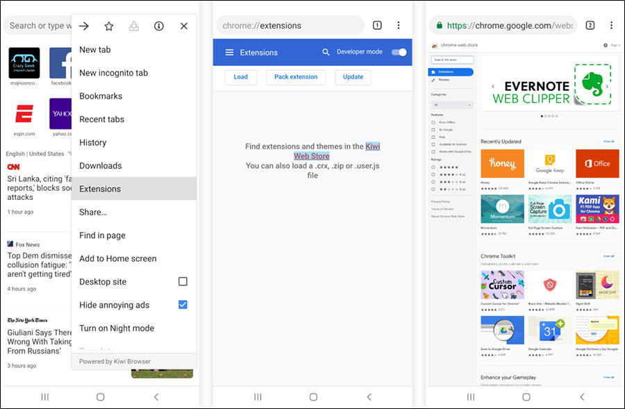Uncheck Hide annoying ads
Screen dimensions: 625x409
point(183,304)
